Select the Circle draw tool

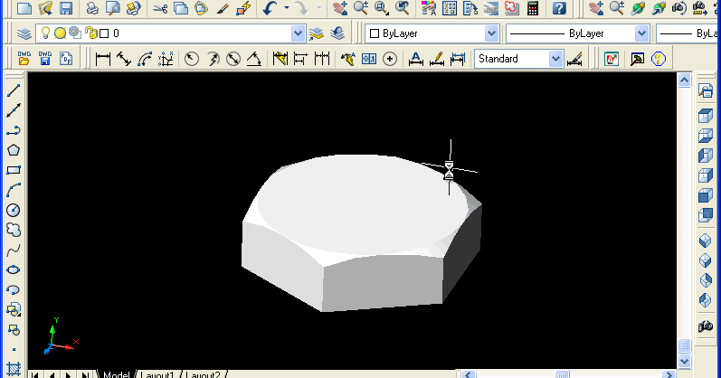[x=14, y=210]
